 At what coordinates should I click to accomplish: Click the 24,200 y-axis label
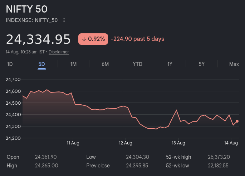(x=13, y=138)
